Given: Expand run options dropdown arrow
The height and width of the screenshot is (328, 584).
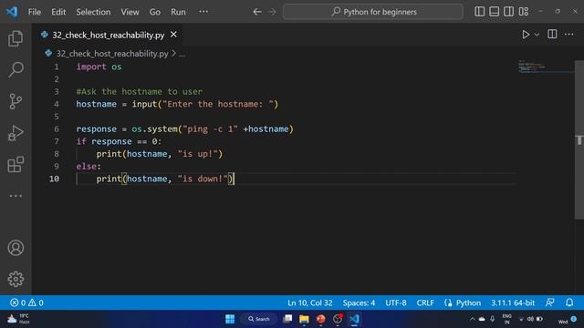Looking at the screenshot, I should pos(537,35).
